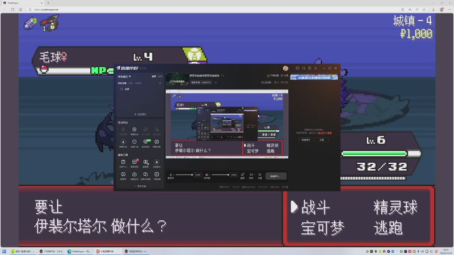This screenshot has width=454, height=255.
Task: Select 战斗 (Fight) in the battle menu
Action: [316, 207]
